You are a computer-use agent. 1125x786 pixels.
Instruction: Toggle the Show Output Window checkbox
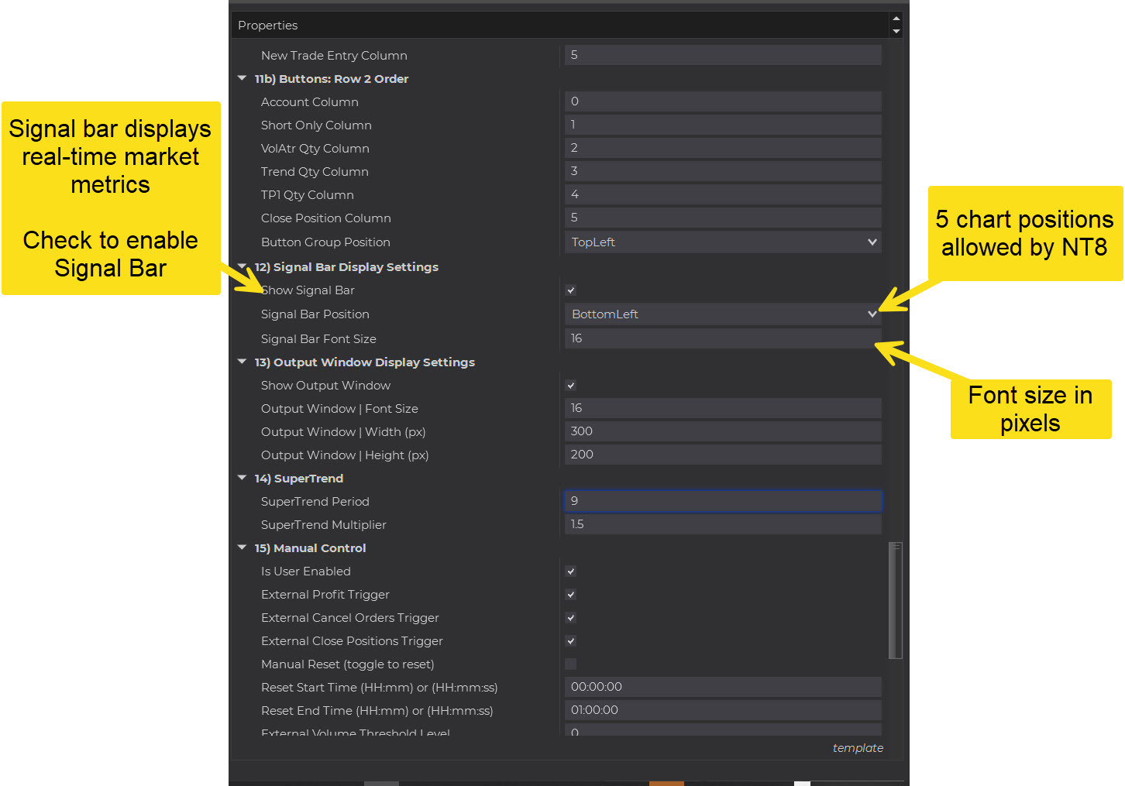(x=571, y=386)
